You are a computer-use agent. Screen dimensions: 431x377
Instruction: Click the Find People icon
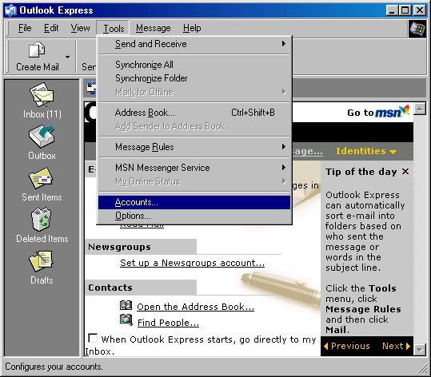[126, 319]
